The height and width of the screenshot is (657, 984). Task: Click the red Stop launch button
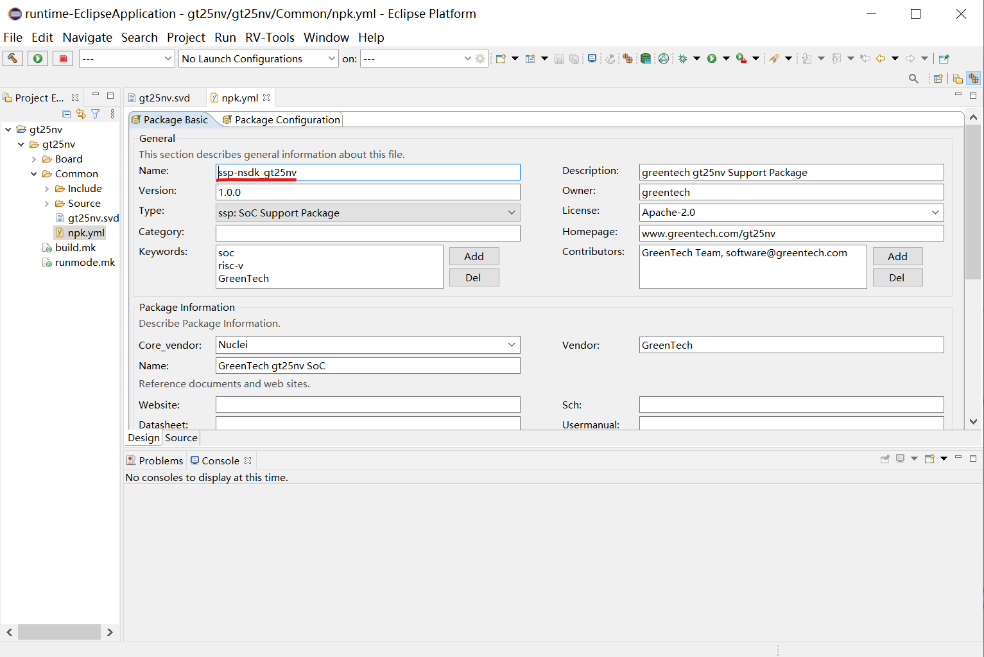[x=63, y=58]
